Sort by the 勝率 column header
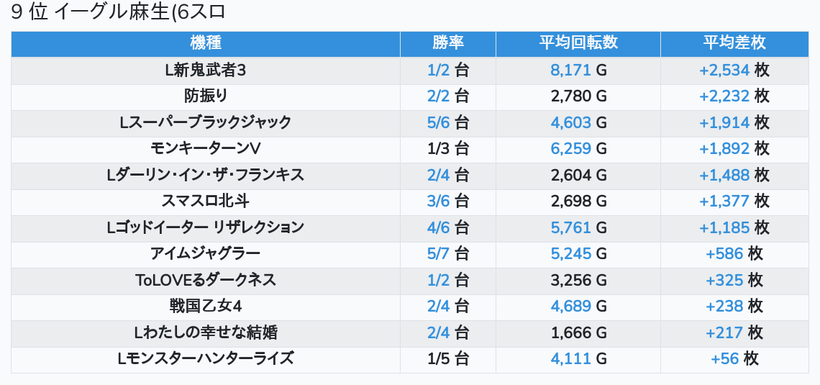The height and width of the screenshot is (385, 820). 447,43
